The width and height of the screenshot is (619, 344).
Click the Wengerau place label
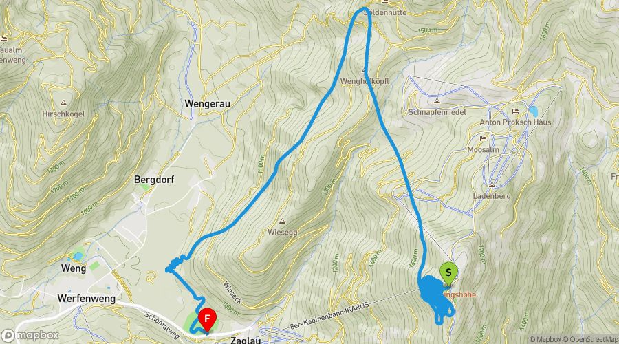(207, 104)
